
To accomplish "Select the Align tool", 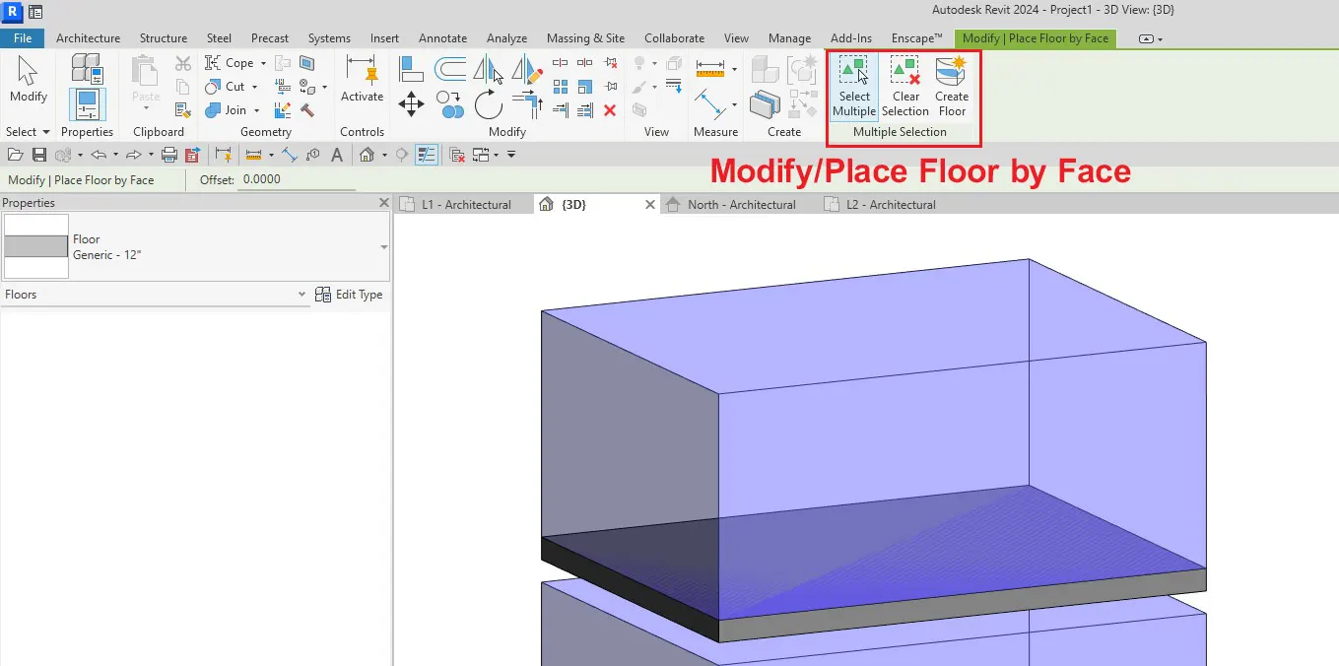I will coord(411,68).
